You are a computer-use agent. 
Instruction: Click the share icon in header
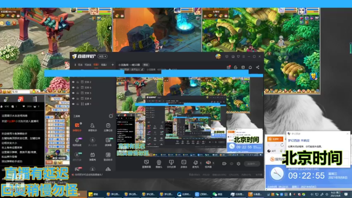257,67
